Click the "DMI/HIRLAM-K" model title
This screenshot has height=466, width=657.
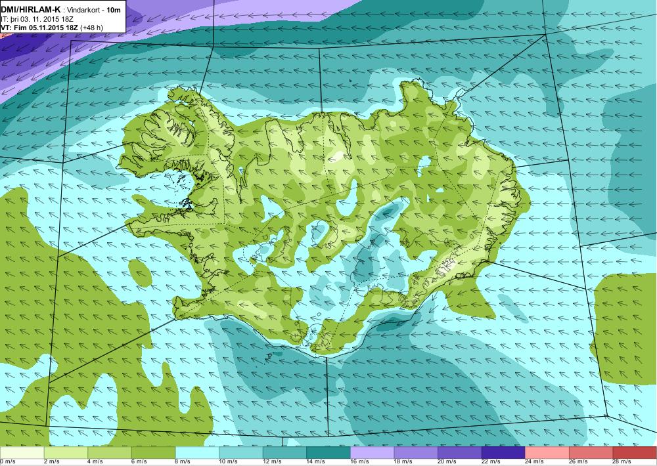pyautogui.click(x=31, y=10)
